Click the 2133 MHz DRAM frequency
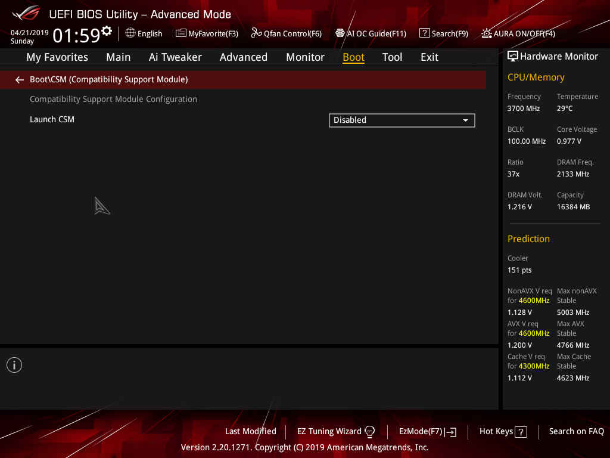Screen dimensions: 610x458 coord(572,174)
